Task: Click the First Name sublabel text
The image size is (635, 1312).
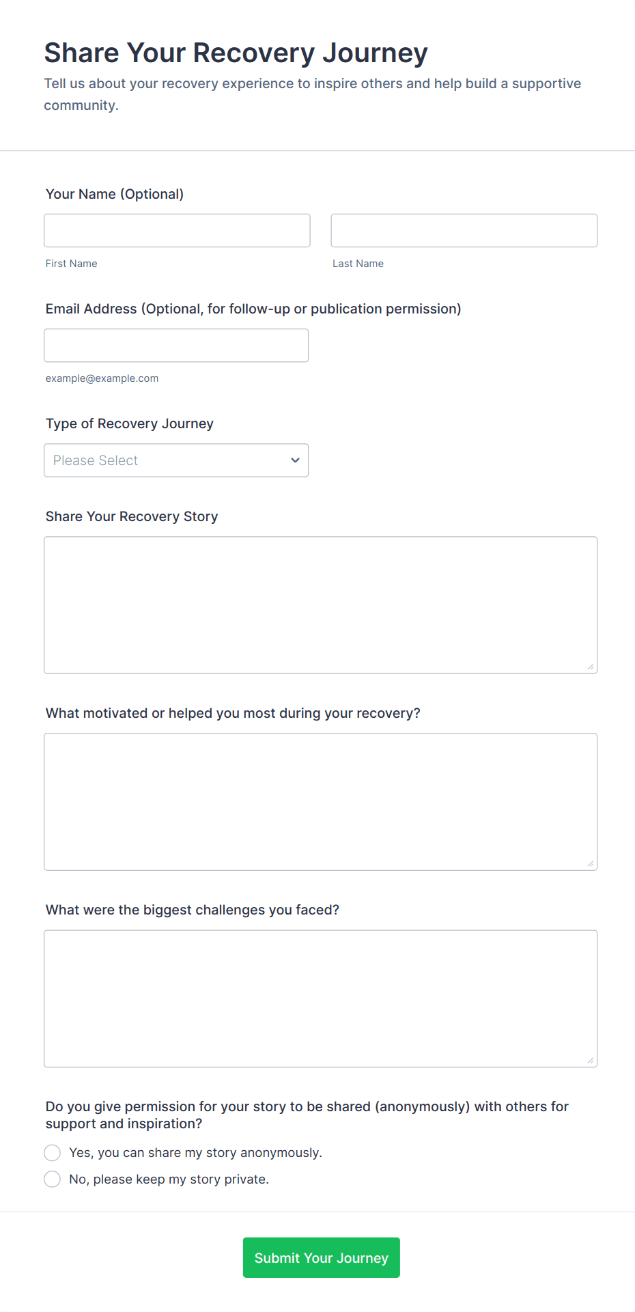Action: coord(72,264)
